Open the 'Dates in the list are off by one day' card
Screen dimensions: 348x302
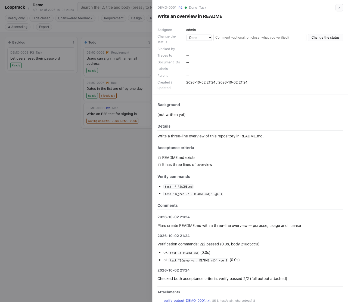click(117, 89)
